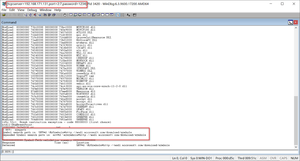This screenshot has width=300, height=161.
Task: Click the Restart debugging toolbar icon
Action: [30, 15]
